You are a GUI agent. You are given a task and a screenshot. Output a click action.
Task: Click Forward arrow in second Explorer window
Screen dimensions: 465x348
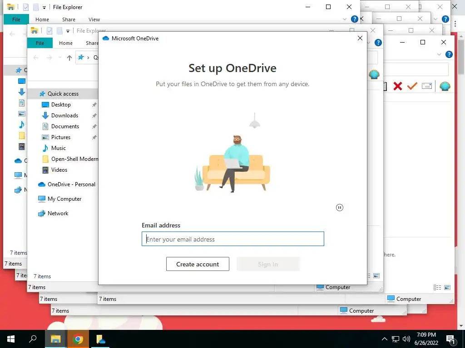[x=49, y=58]
